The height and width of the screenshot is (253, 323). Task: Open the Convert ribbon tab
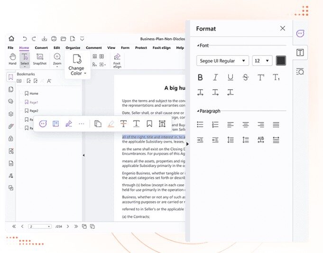(x=41, y=48)
